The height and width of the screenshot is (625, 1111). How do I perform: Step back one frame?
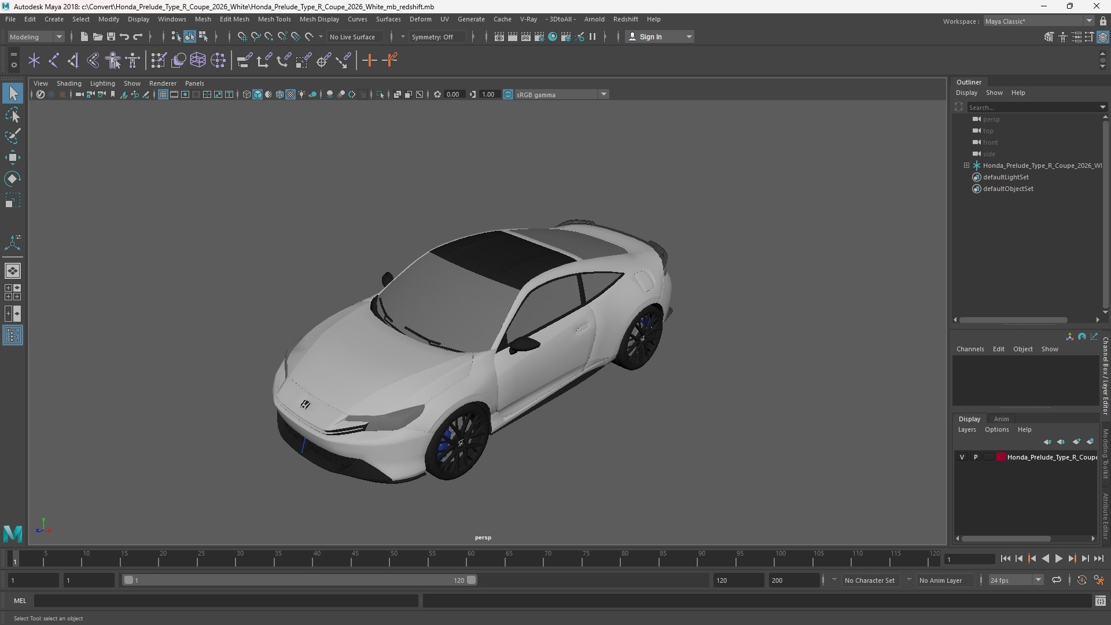1018,558
